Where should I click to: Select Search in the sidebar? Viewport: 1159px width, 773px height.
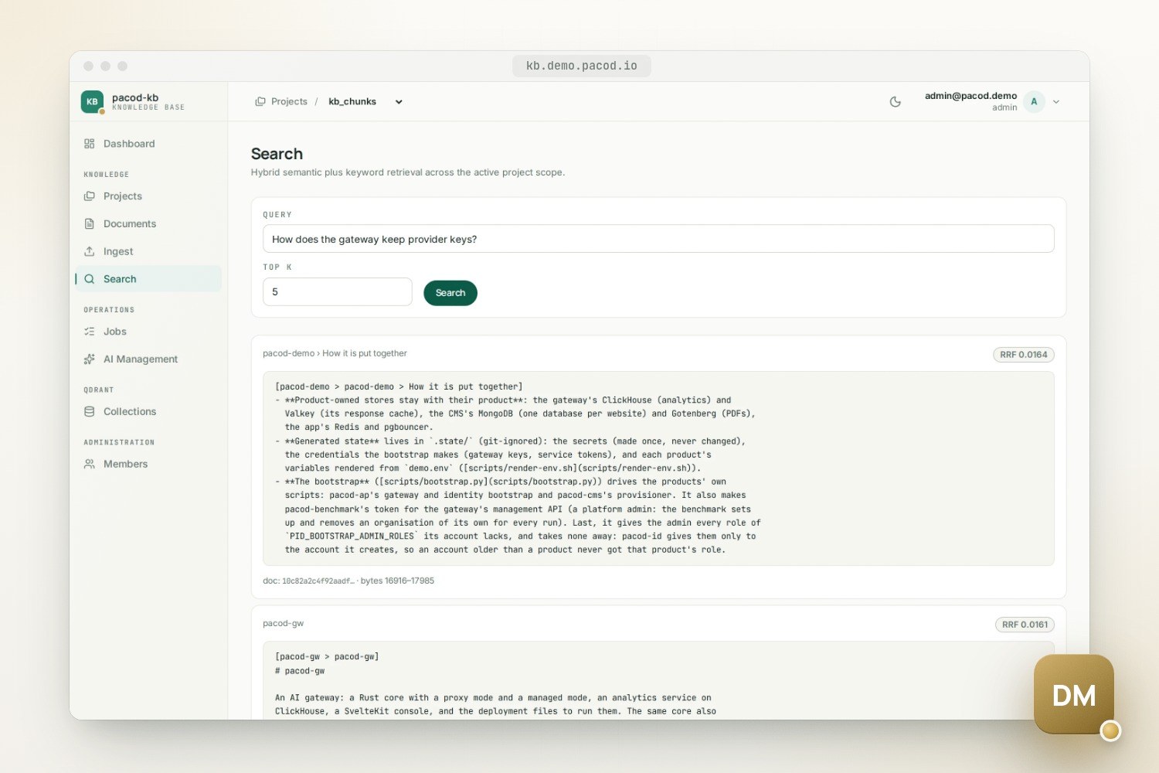(x=148, y=279)
